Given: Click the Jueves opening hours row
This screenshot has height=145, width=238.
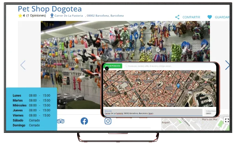Looking at the screenshot, I should [31, 110].
